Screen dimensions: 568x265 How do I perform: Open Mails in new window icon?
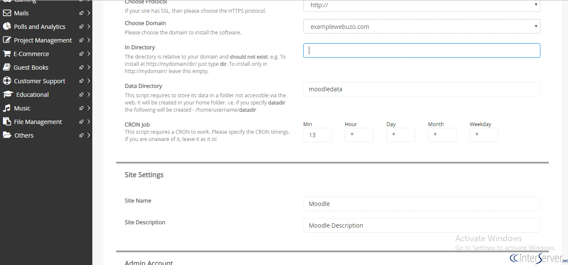coord(81,13)
